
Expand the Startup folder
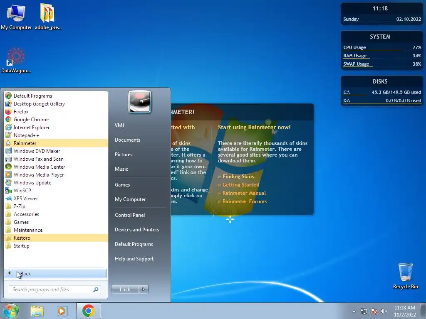pyautogui.click(x=56, y=245)
